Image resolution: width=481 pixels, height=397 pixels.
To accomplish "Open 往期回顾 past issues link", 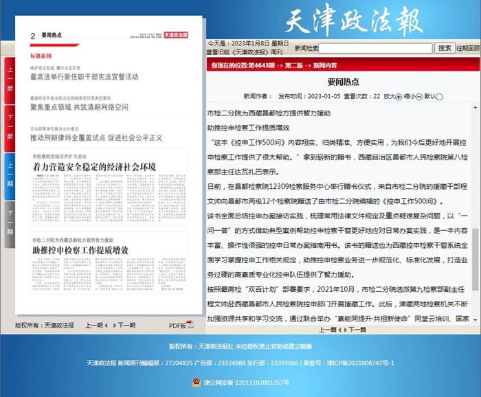I will pos(468,48).
